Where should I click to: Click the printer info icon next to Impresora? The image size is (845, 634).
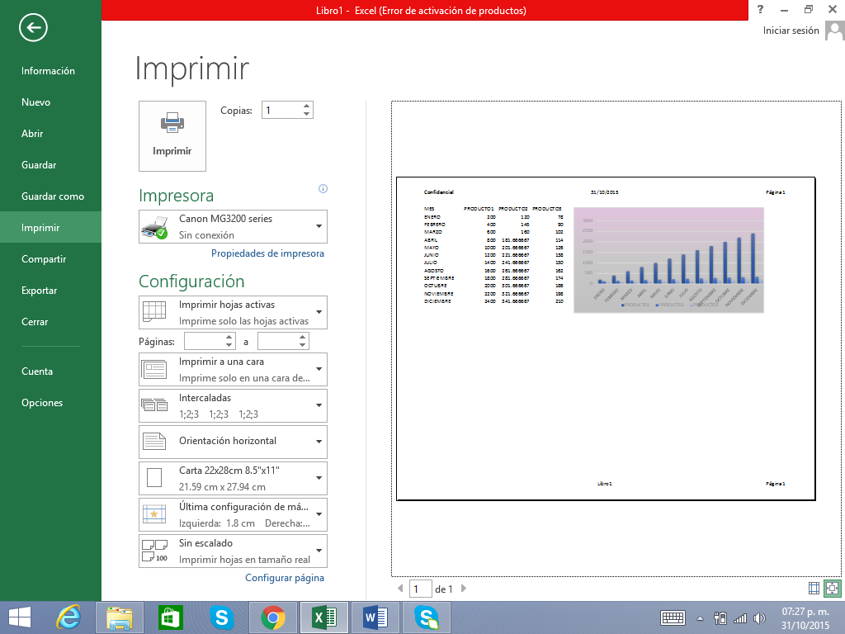[323, 189]
